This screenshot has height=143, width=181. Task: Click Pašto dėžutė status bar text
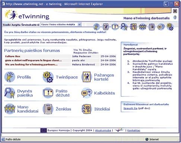pyautogui.click(x=13, y=139)
